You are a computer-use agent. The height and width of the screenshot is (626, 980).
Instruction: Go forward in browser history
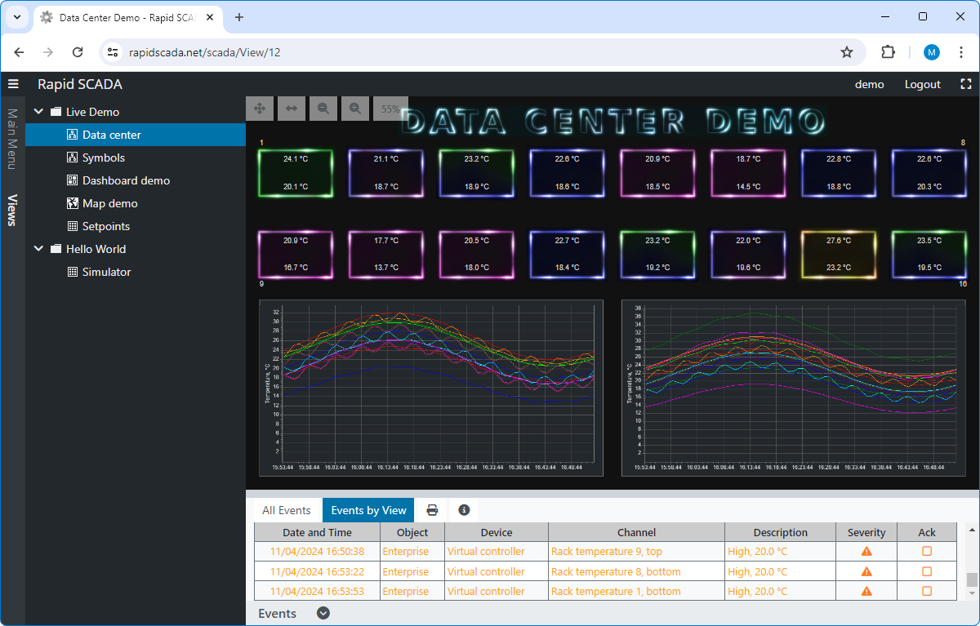[x=48, y=52]
